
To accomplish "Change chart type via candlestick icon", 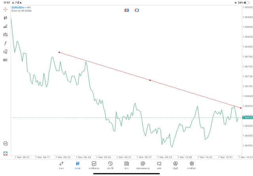I will pos(6,18).
